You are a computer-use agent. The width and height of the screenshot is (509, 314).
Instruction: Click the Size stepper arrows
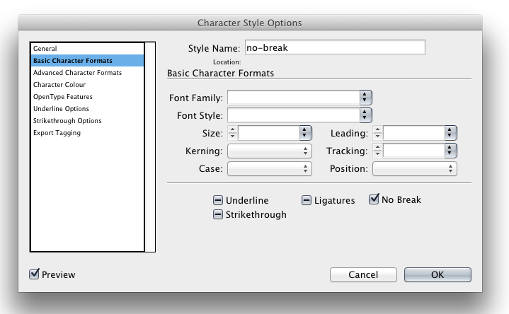(x=233, y=132)
